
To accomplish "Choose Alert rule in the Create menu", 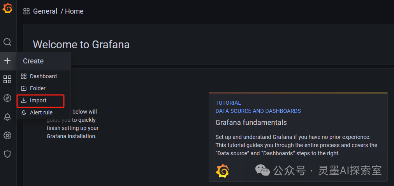I will tap(41, 112).
